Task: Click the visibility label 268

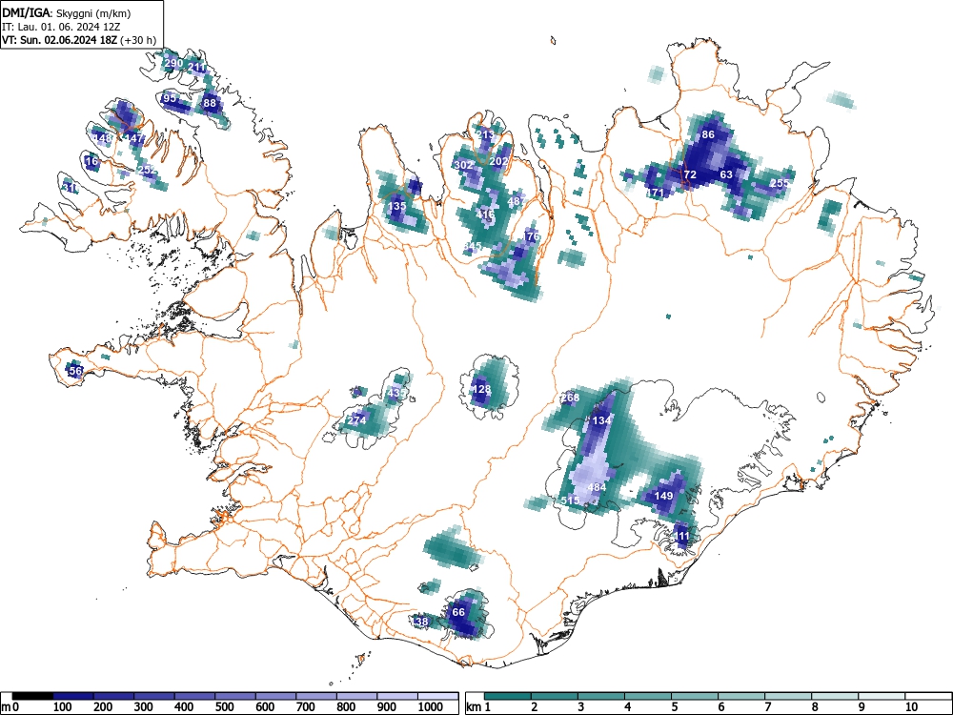Action: 570,398
